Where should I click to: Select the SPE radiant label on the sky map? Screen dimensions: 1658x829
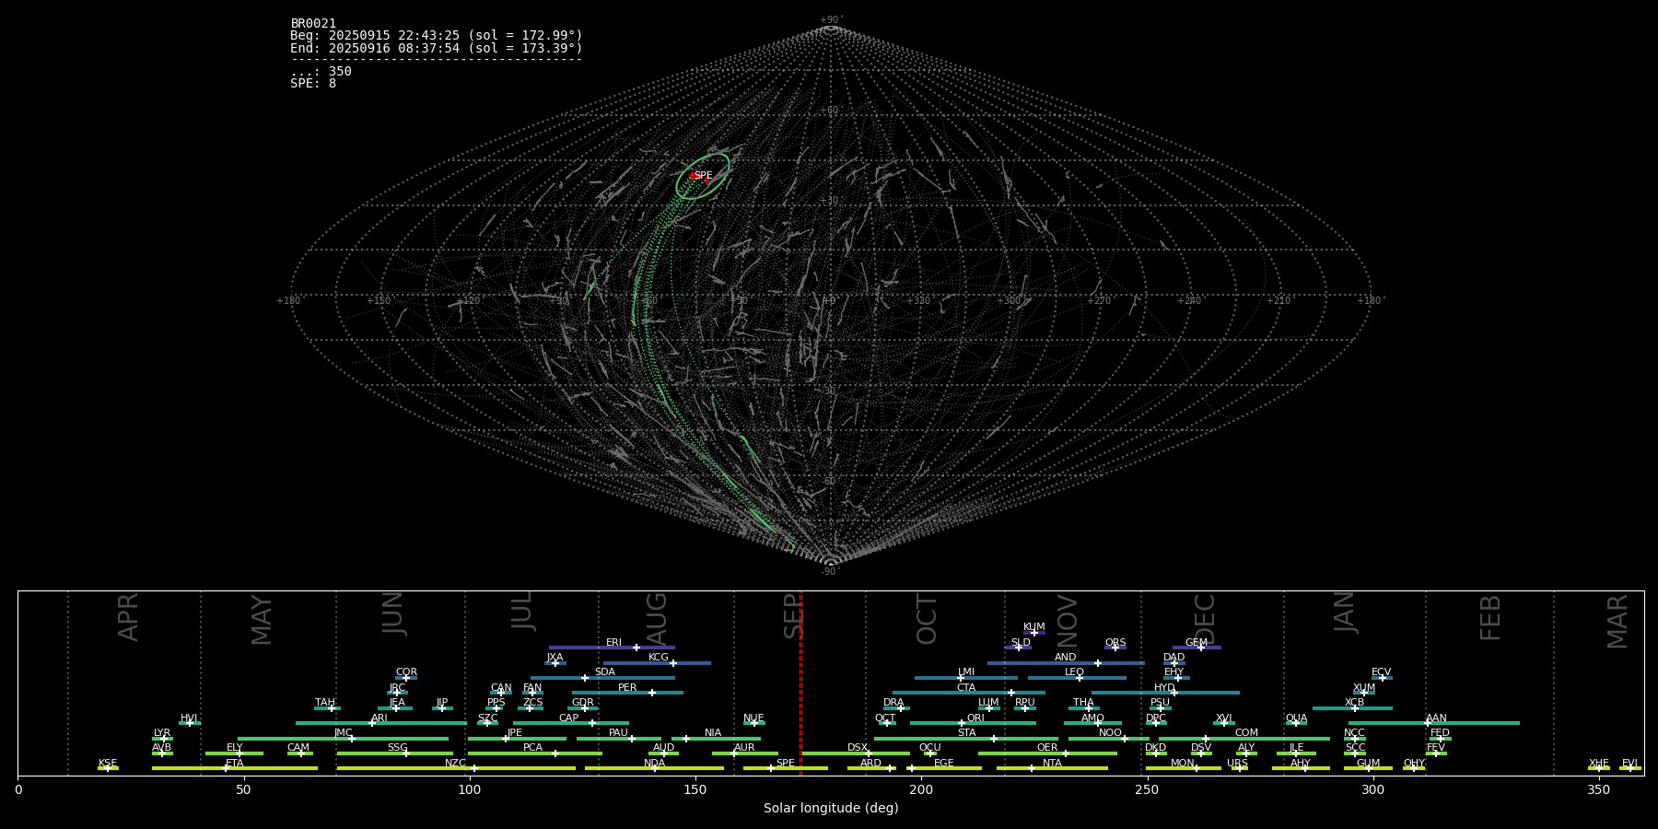click(703, 175)
